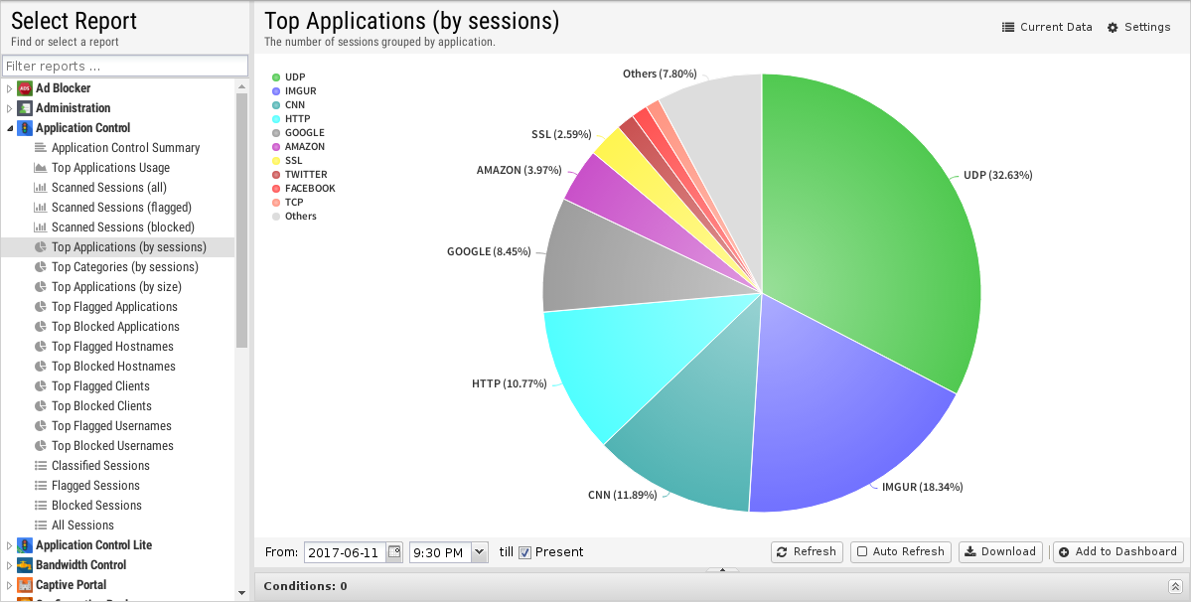Click the Top Categories (by sessions) pie icon
The image size is (1191, 602).
[41, 266]
